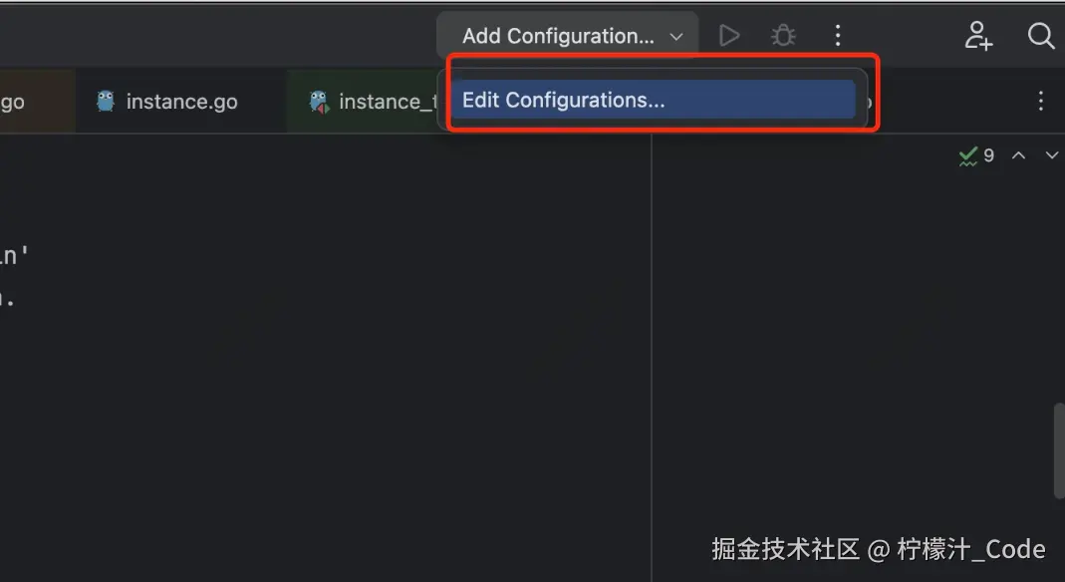Open the Code With Me add-user icon

tap(978, 36)
